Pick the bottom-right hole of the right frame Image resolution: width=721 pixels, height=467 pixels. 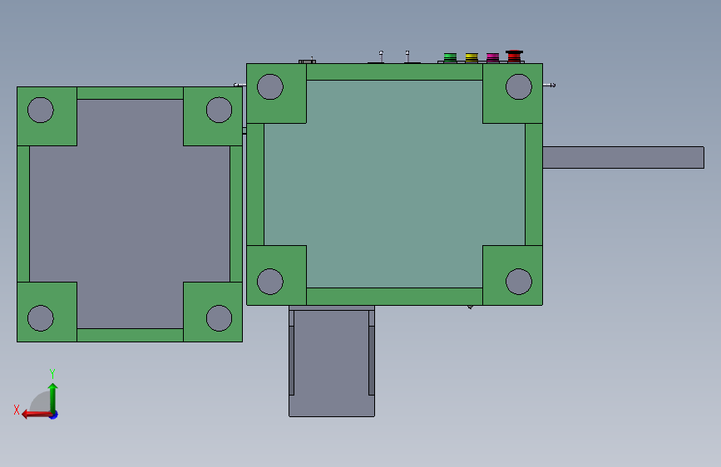tap(519, 282)
